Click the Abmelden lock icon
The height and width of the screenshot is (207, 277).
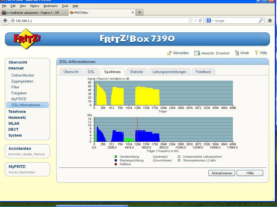tap(169, 53)
